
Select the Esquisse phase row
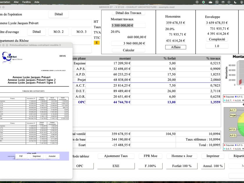coord(147,63)
